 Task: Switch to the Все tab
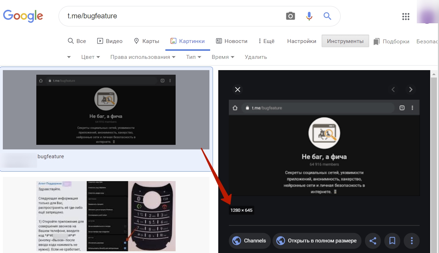coord(77,41)
